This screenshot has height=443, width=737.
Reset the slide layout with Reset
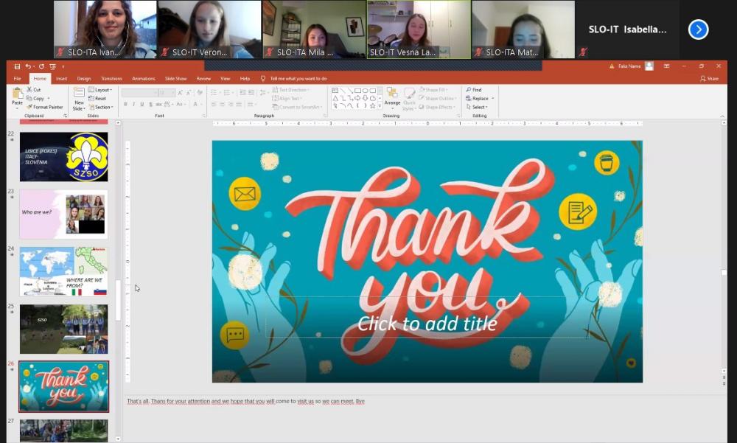pos(97,98)
